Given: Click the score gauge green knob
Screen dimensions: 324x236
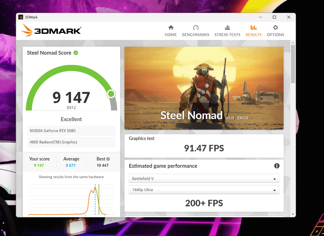Looking at the screenshot, I should pos(111,94).
